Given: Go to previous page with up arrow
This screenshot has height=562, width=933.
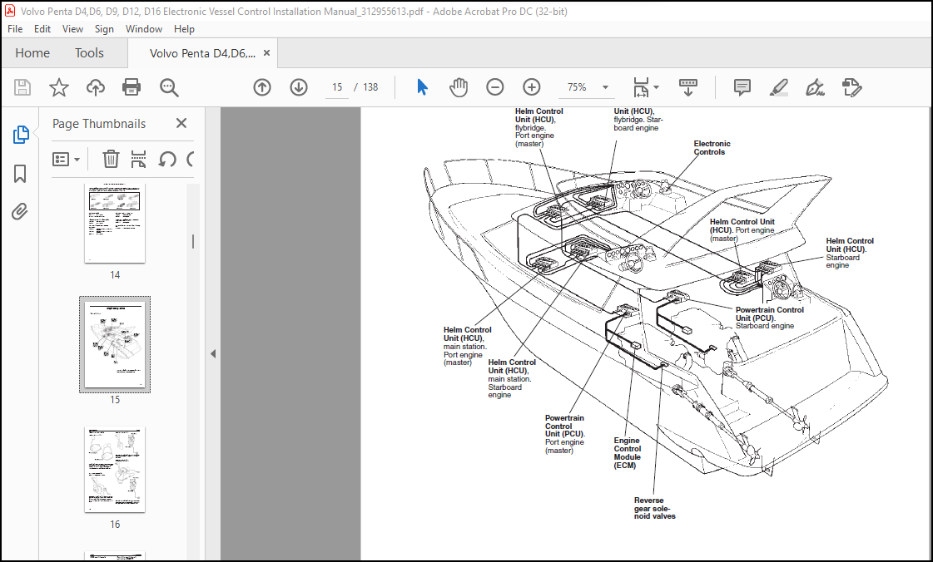Looking at the screenshot, I should [262, 87].
